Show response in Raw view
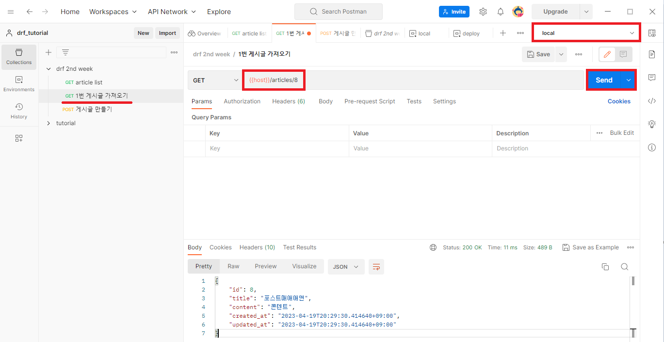This screenshot has height=342, width=664. [233, 266]
